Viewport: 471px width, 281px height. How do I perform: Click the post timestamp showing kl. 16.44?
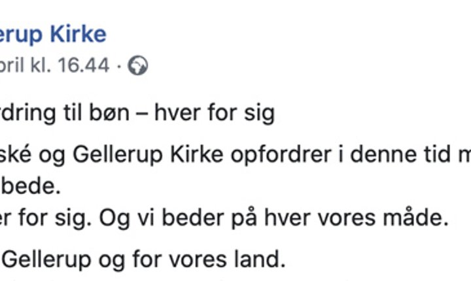55,65
